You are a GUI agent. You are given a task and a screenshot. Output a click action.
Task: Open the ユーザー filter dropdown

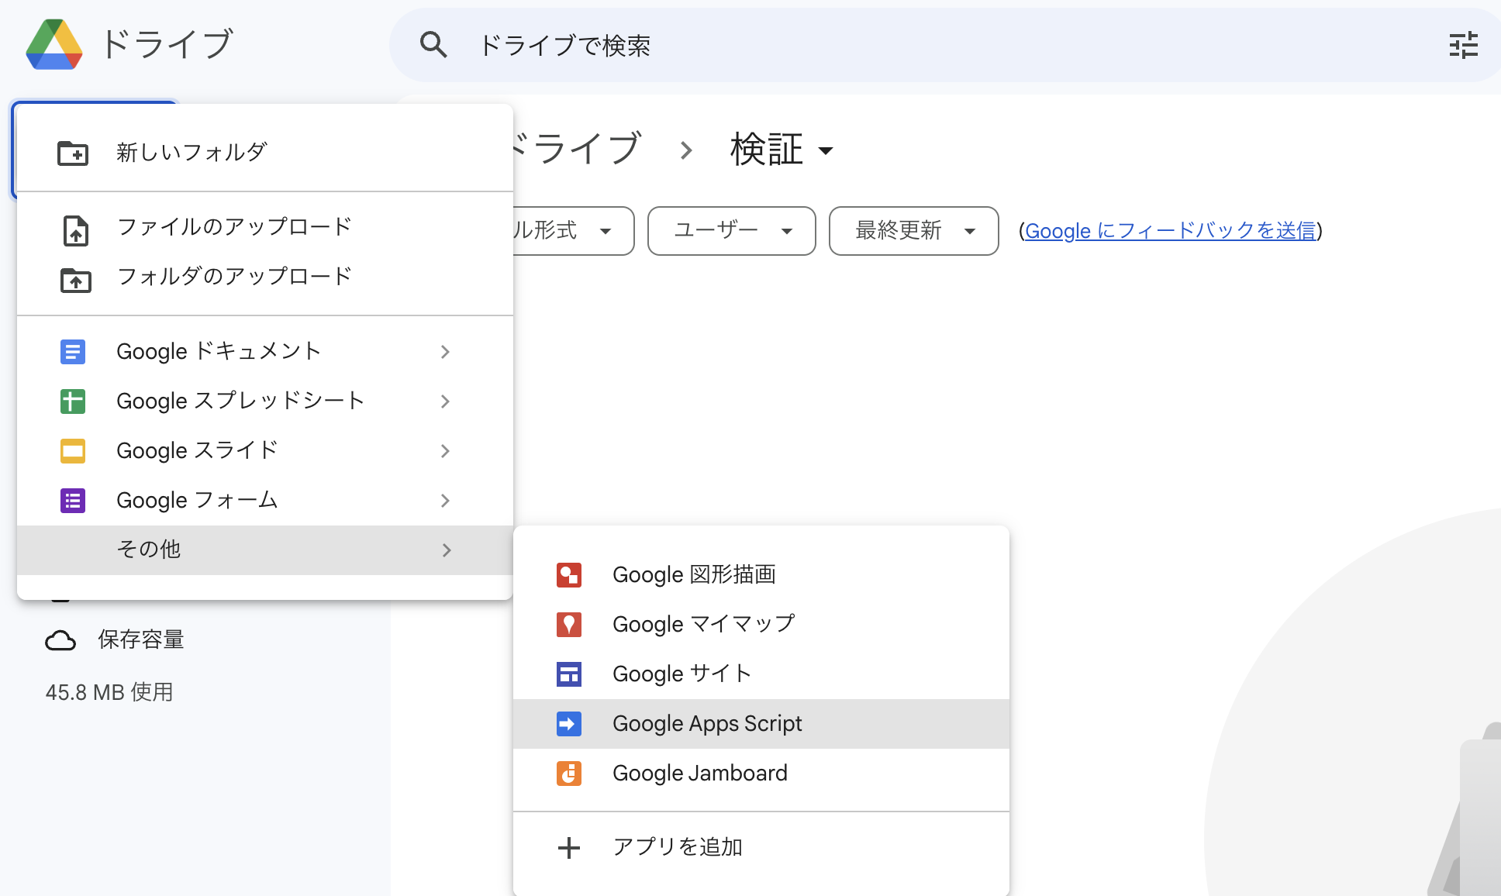(730, 231)
